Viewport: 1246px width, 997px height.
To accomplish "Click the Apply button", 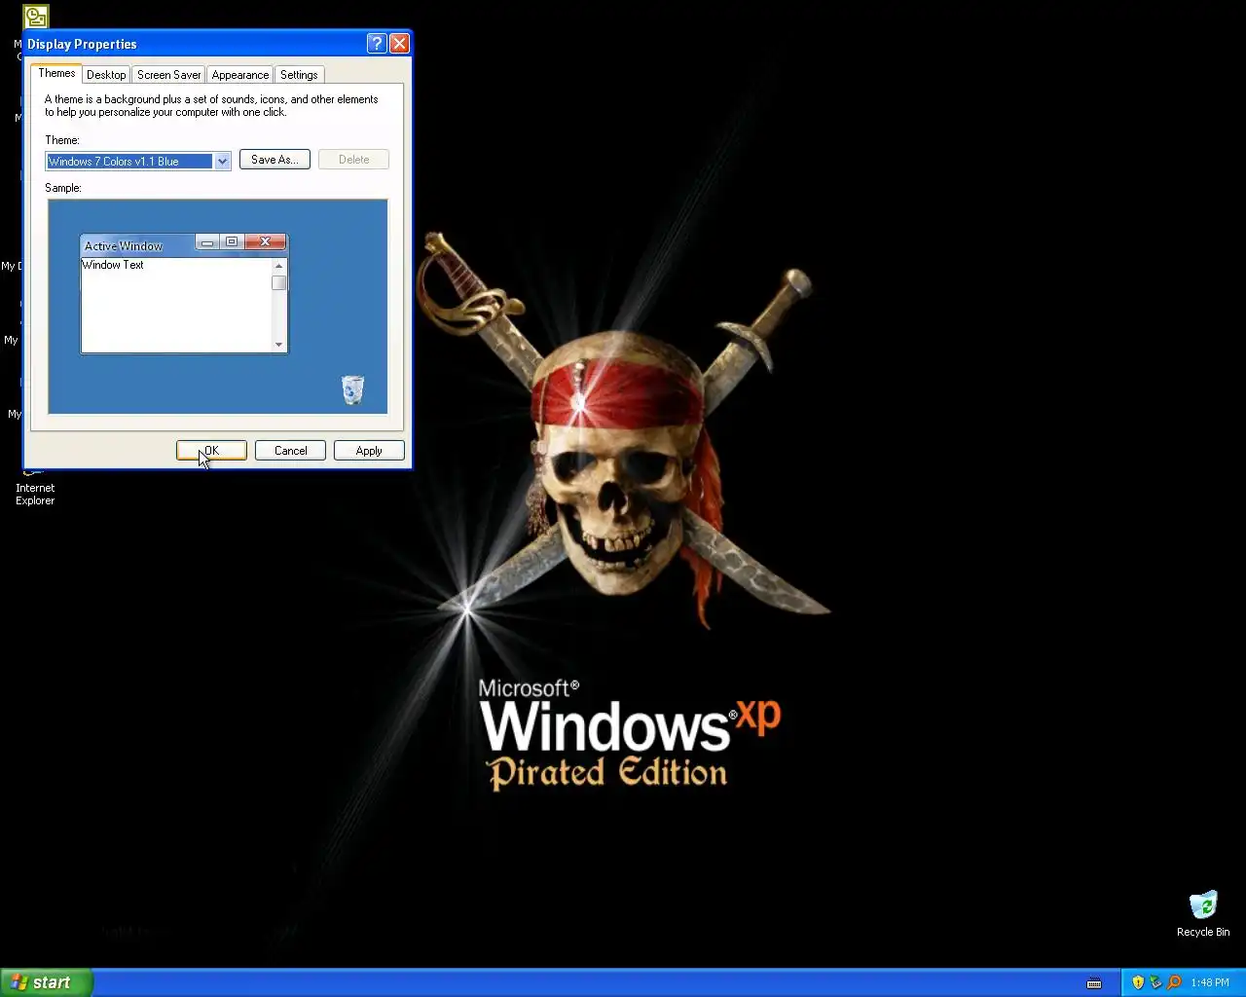I will pos(369,451).
